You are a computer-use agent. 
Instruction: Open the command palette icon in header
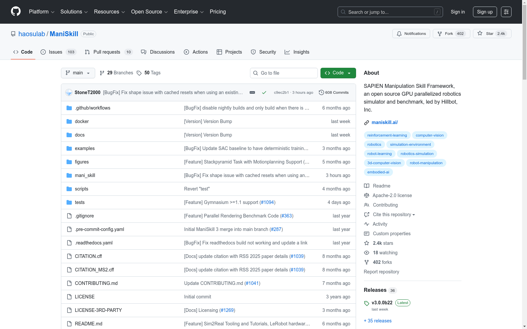pyautogui.click(x=506, y=12)
